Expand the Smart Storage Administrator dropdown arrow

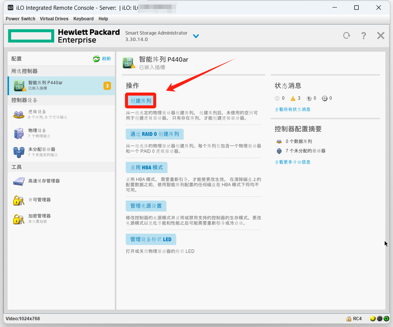coord(196,36)
